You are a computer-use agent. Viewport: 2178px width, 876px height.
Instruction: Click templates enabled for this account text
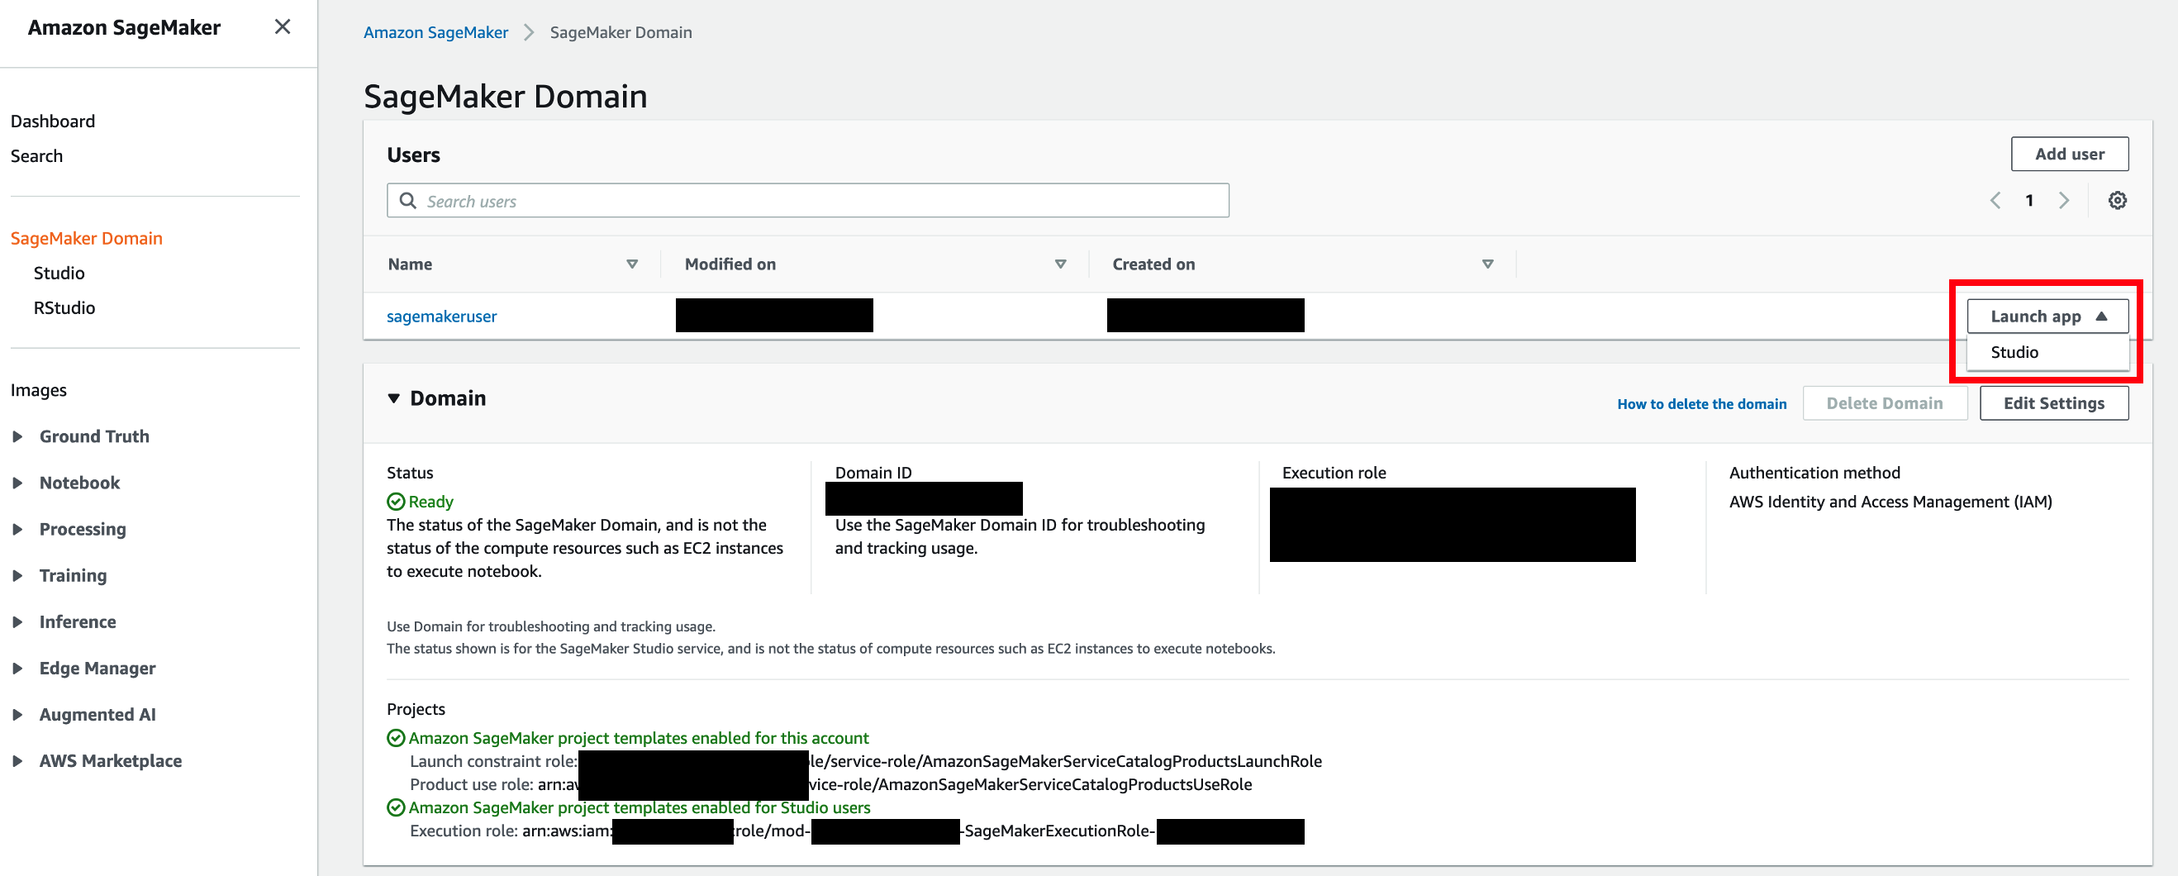639,738
